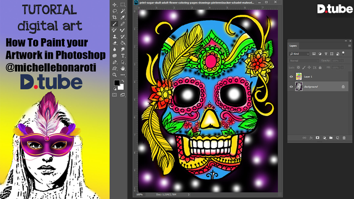Filter layers by smart objects

point(337,54)
